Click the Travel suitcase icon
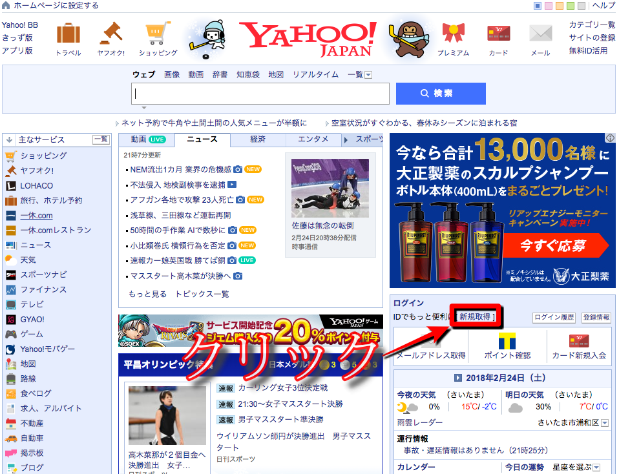The image size is (619, 474). 68,33
